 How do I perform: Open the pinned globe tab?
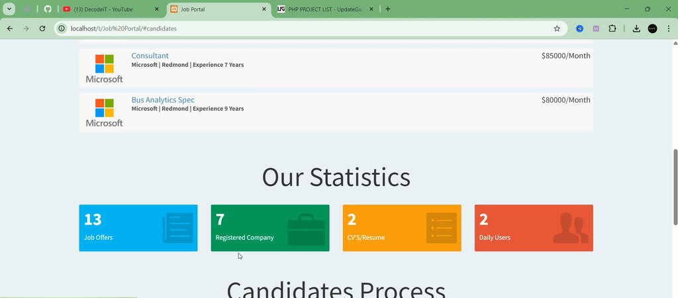[x=26, y=9]
